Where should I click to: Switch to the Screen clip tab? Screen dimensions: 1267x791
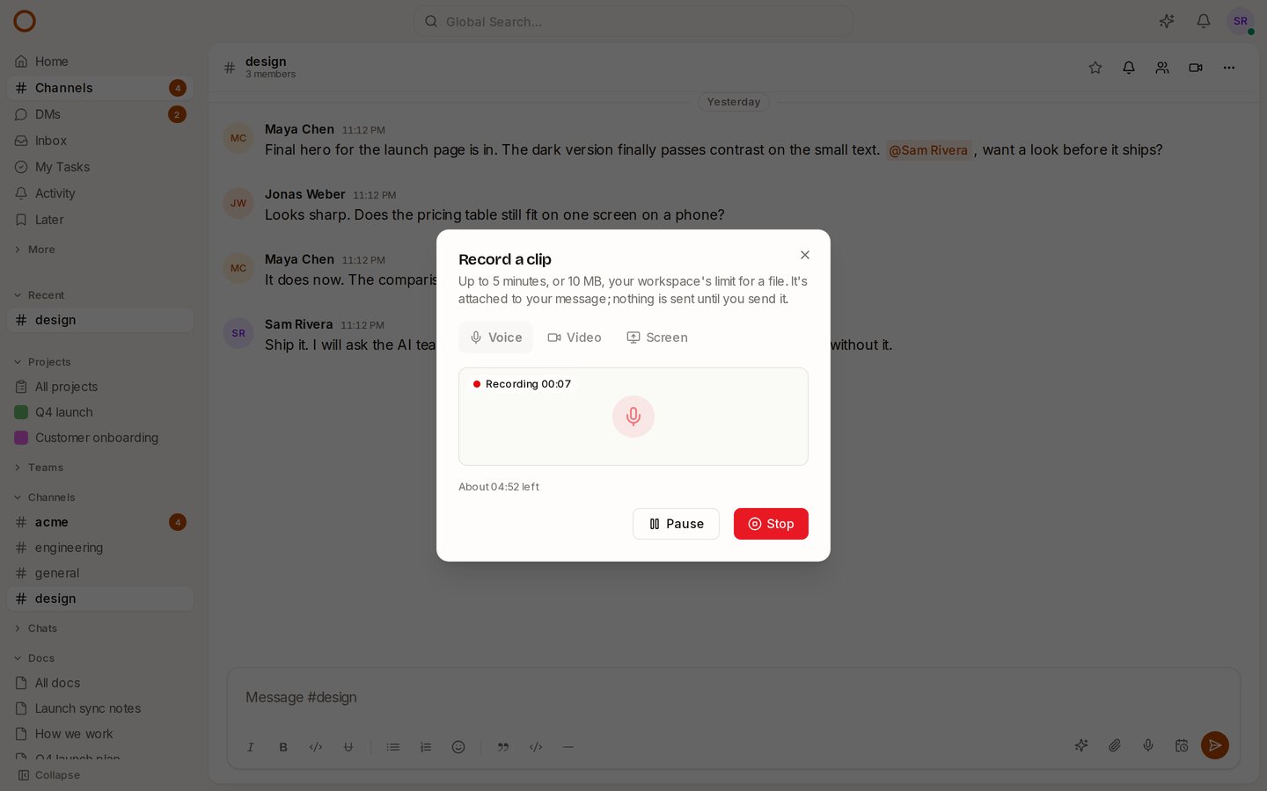657,337
